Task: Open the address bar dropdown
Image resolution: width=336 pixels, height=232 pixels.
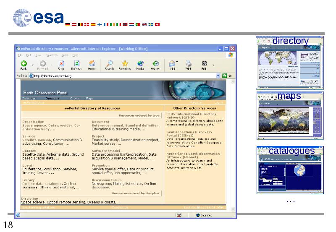Action: [218, 76]
